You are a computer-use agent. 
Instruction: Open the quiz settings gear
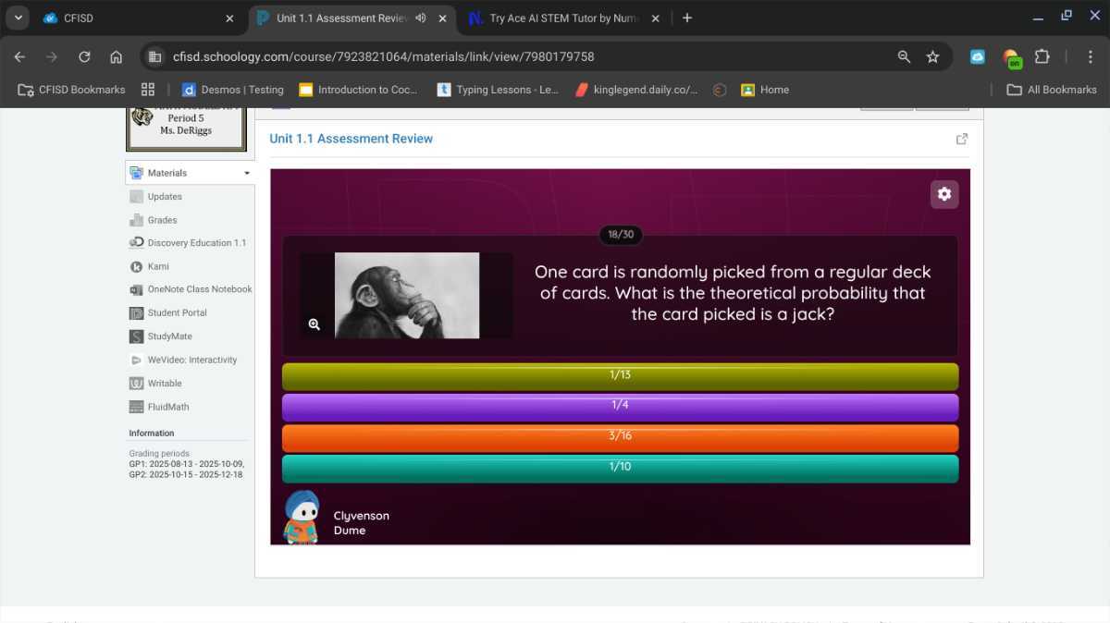943,194
